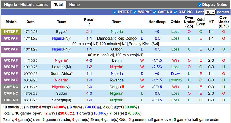
Task: Click the WCPAF badge on the South Africa row
Action: click(x=11, y=73)
